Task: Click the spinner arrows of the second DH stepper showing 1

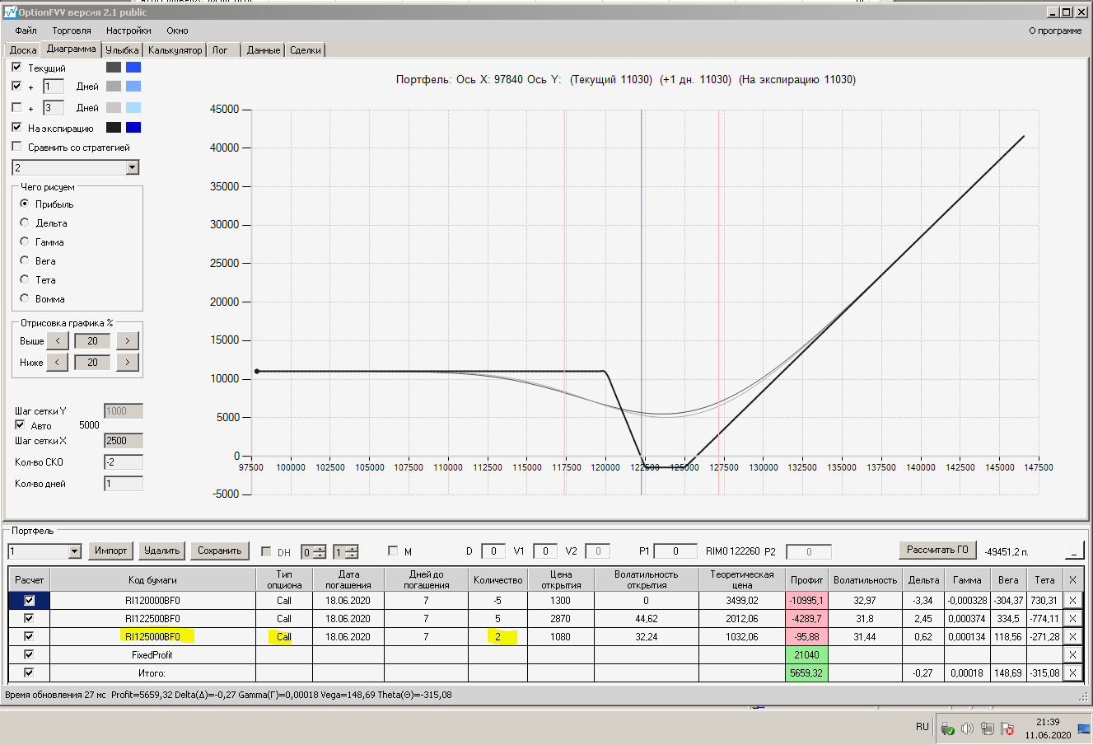Action: (351, 551)
